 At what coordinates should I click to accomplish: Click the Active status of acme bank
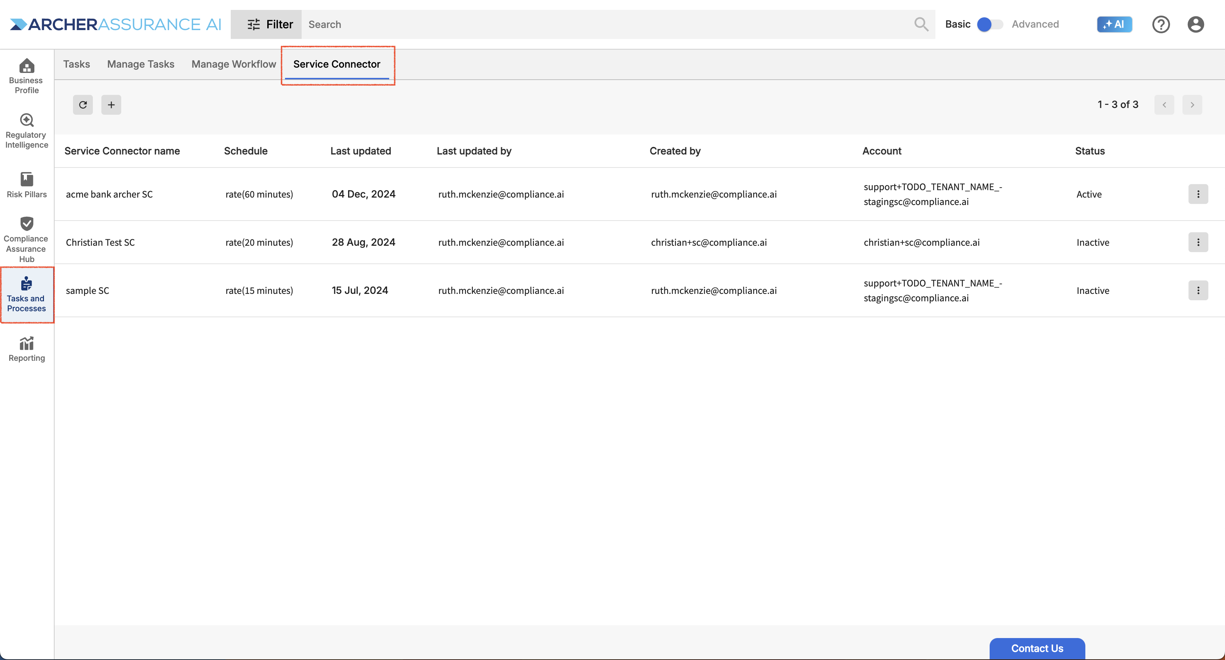1089,194
